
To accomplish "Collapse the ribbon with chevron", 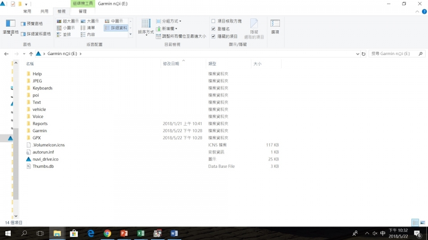I will tap(417, 11).
